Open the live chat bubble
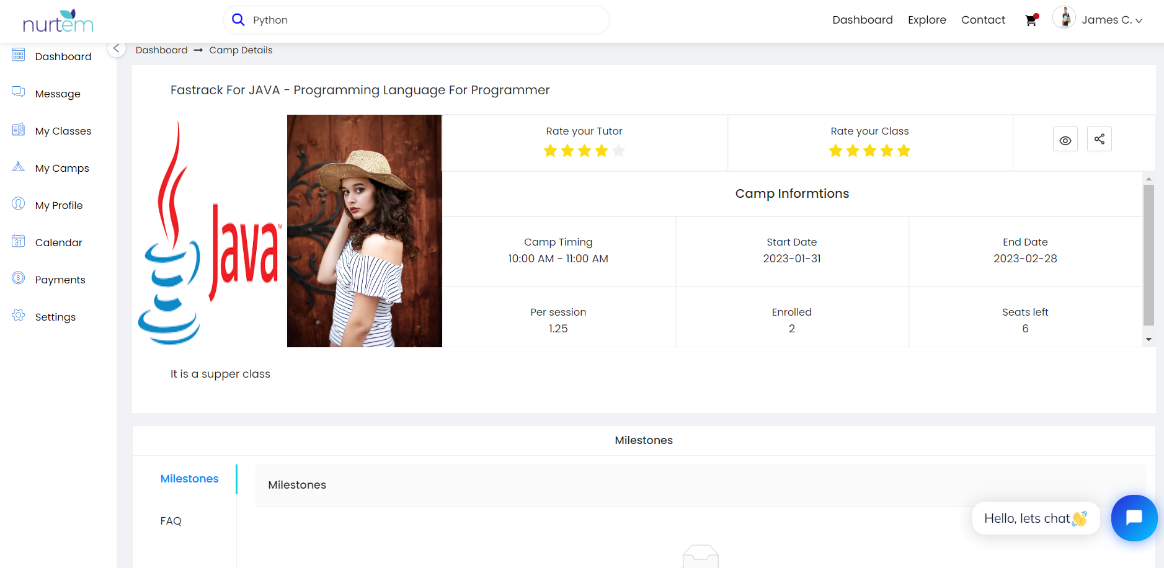This screenshot has width=1164, height=568. [1134, 518]
